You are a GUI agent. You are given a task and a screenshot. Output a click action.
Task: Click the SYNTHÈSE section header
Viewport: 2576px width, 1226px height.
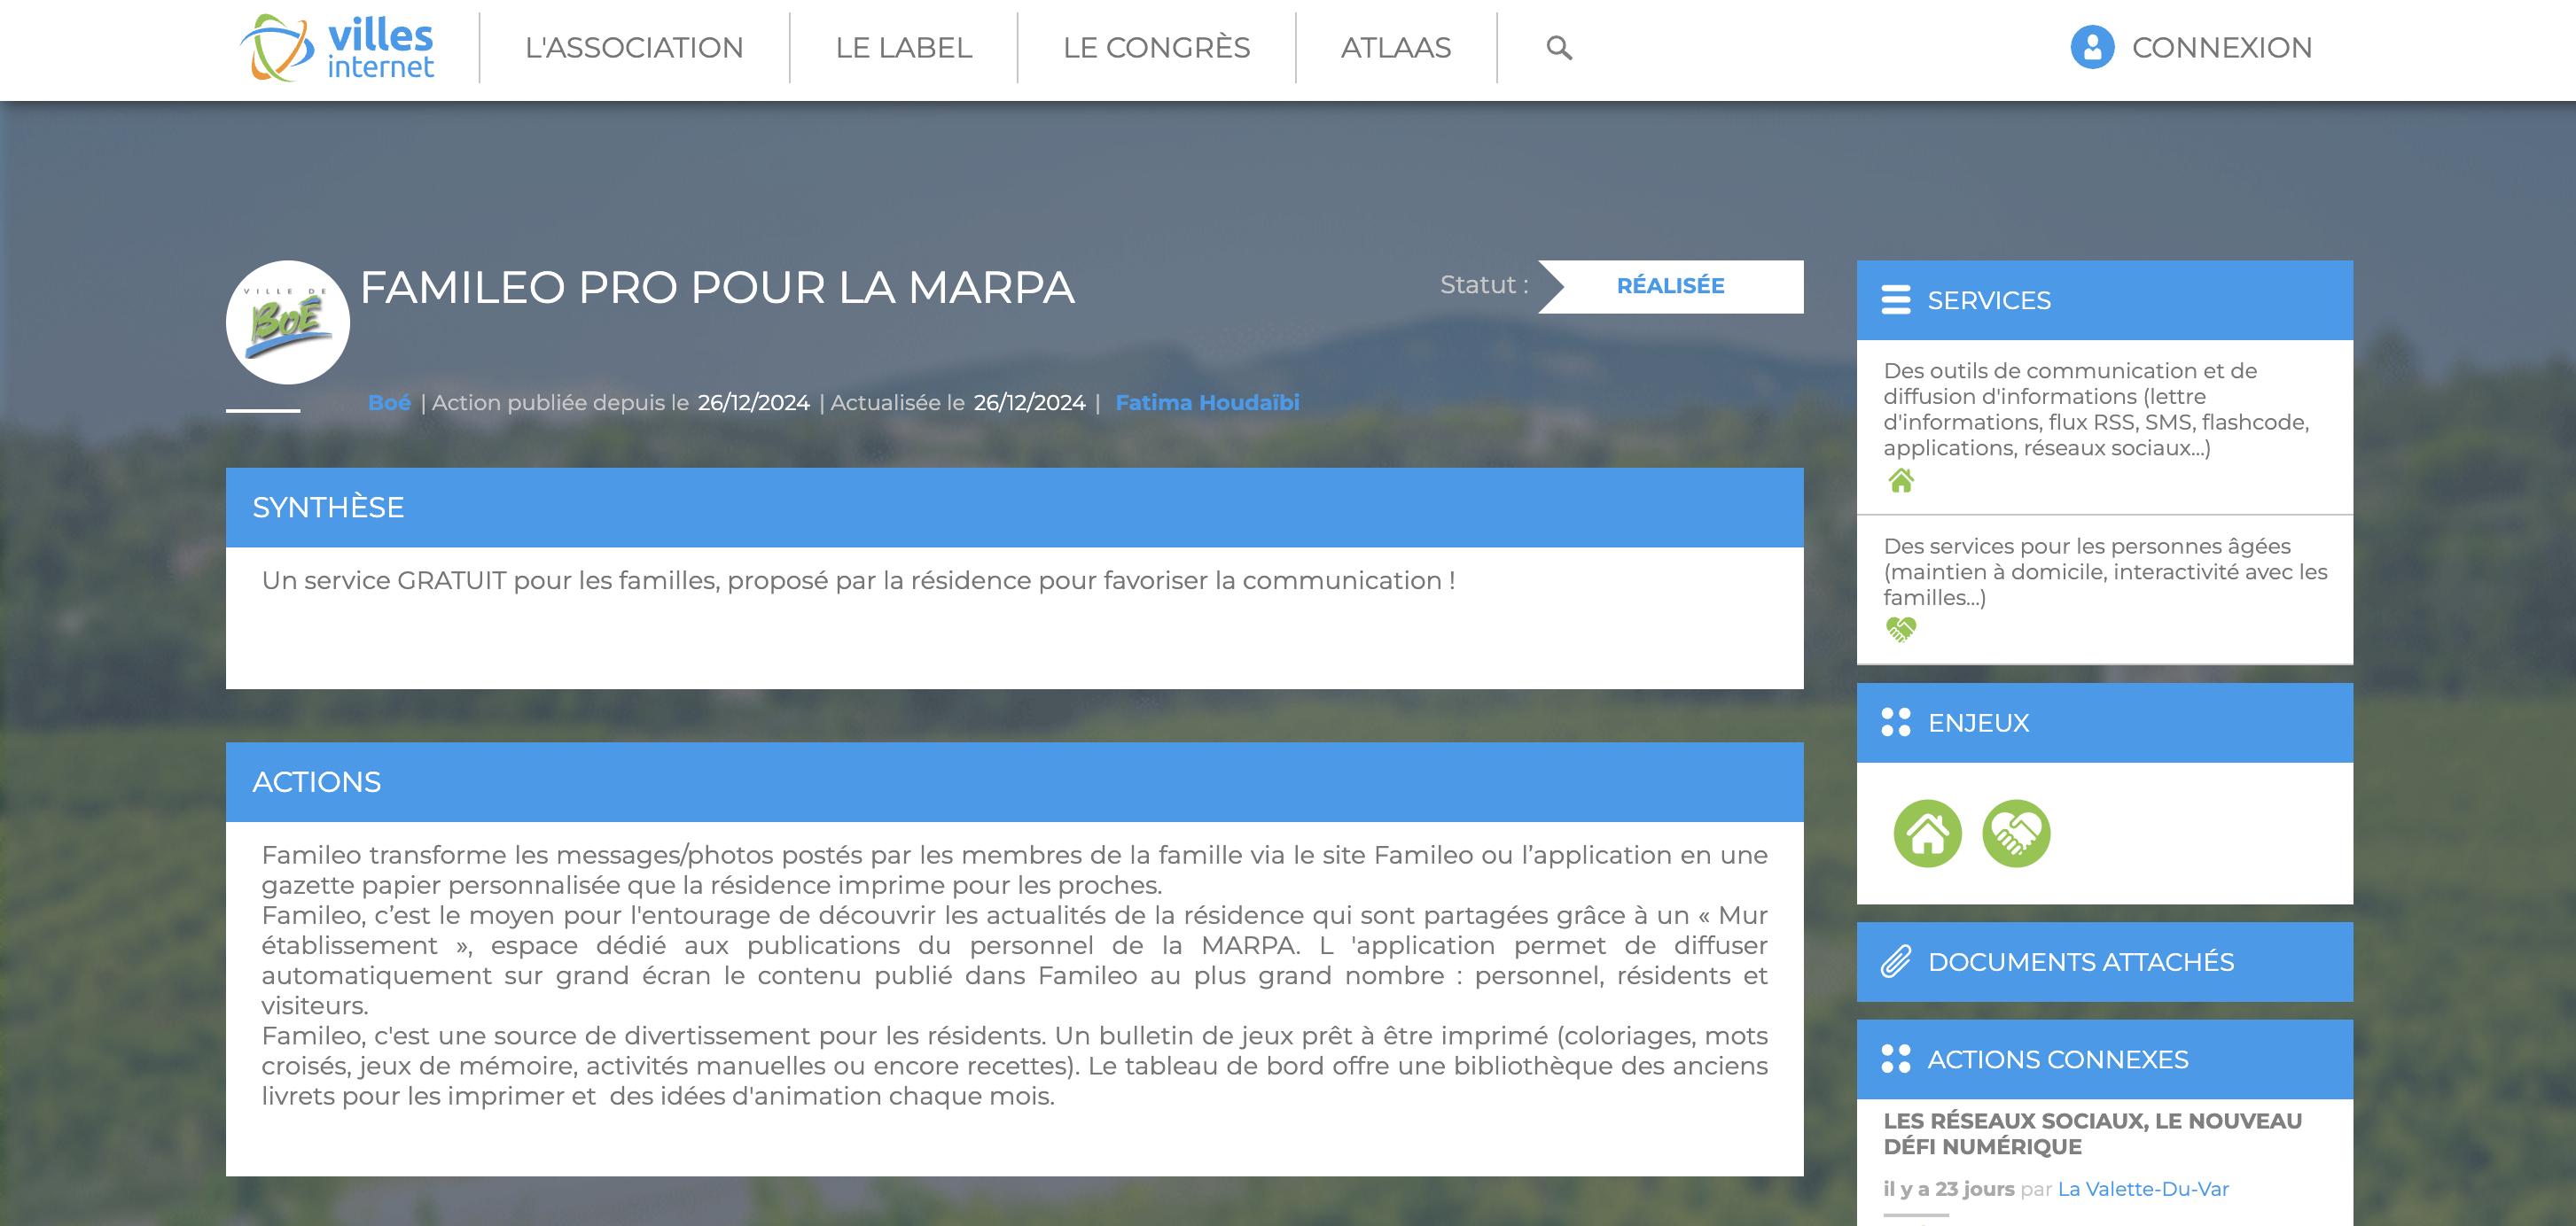tap(1014, 507)
